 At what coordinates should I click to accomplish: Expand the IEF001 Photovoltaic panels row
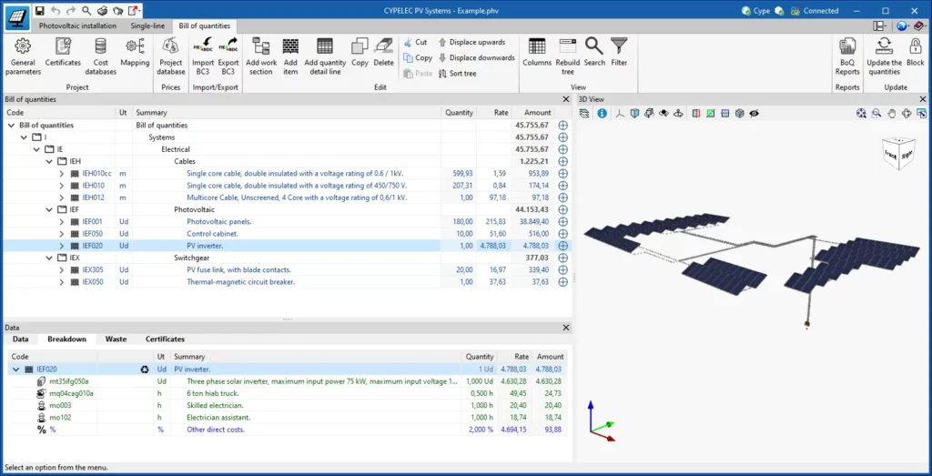[x=62, y=221]
